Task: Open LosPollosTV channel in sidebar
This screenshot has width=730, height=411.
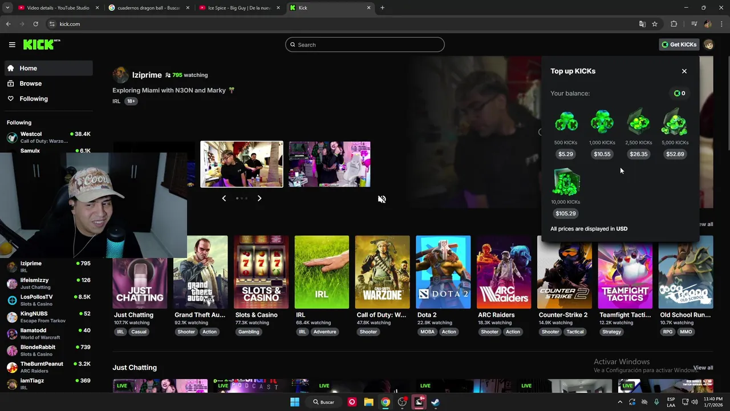Action: pyautogui.click(x=48, y=300)
